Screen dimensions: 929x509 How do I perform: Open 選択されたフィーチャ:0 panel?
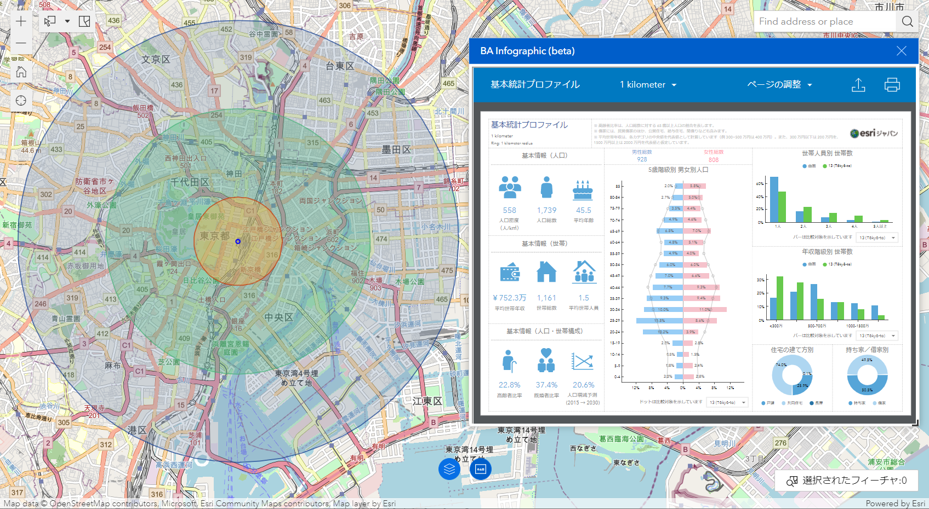click(847, 481)
